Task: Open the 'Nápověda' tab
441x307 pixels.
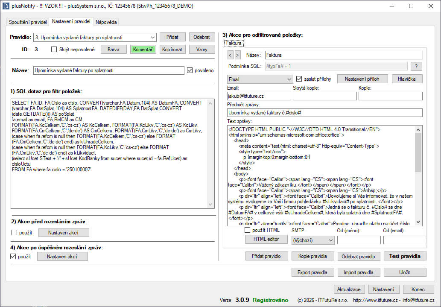Action: point(106,22)
